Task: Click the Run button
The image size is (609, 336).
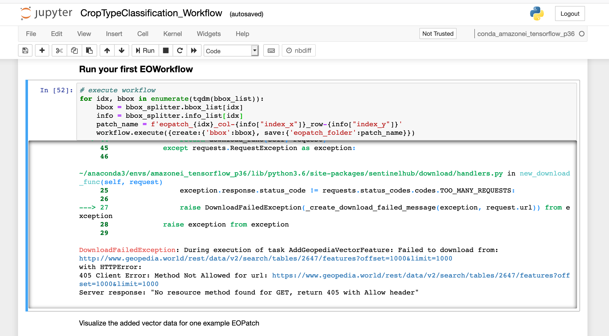Action: (x=145, y=50)
